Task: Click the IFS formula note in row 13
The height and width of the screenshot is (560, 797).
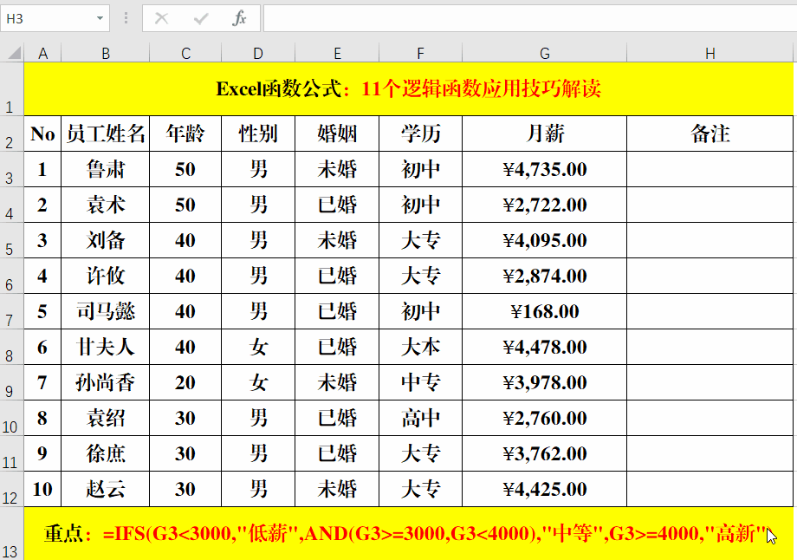Action: coord(409,533)
